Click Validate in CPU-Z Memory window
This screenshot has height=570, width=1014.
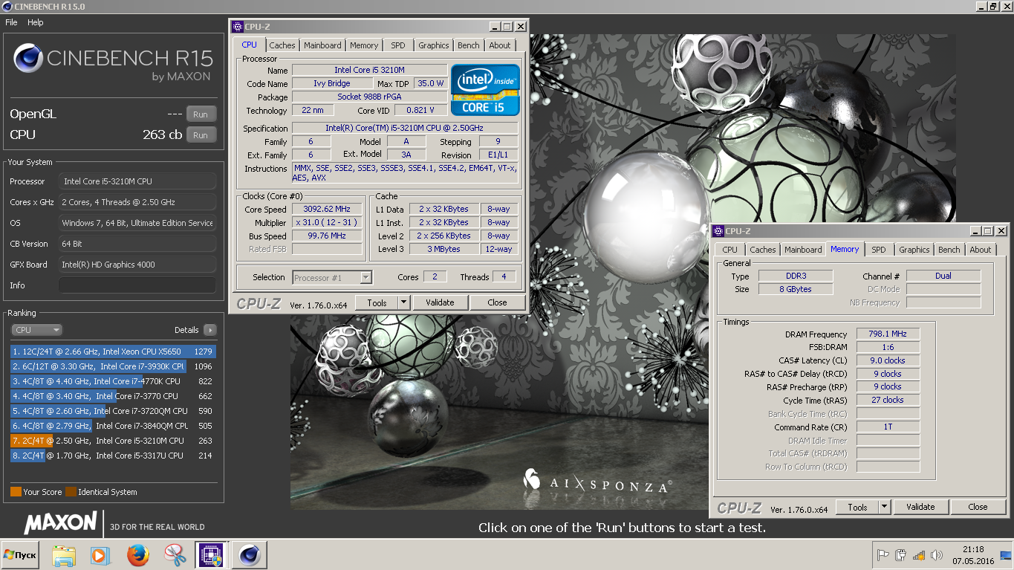[920, 507]
